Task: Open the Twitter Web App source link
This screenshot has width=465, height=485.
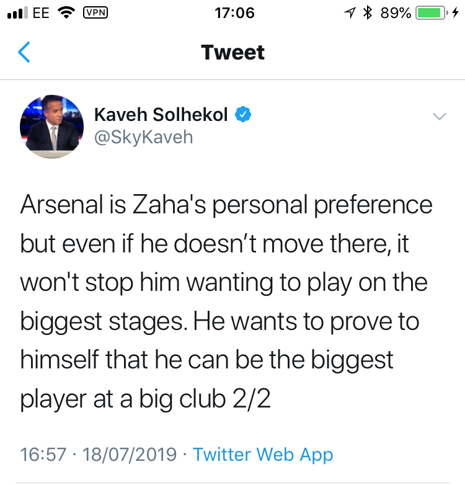Action: tap(263, 454)
